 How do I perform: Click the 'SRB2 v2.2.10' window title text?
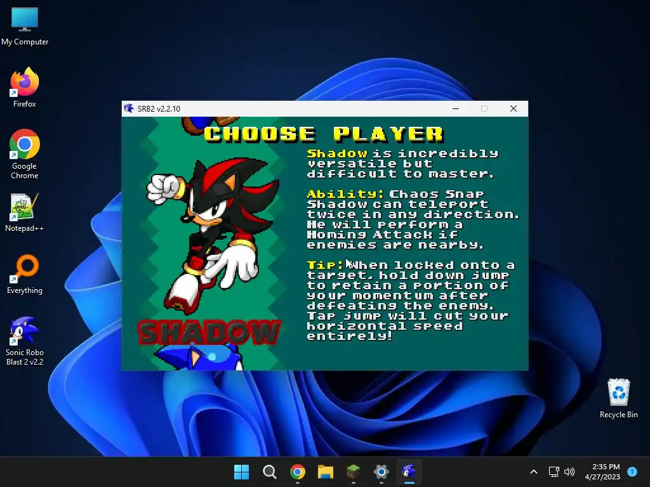(x=159, y=109)
